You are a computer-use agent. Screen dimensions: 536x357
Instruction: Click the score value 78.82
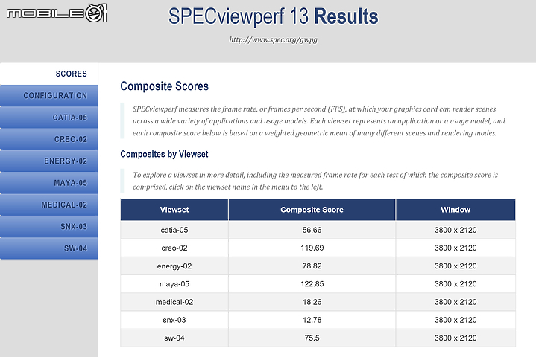[x=312, y=266]
